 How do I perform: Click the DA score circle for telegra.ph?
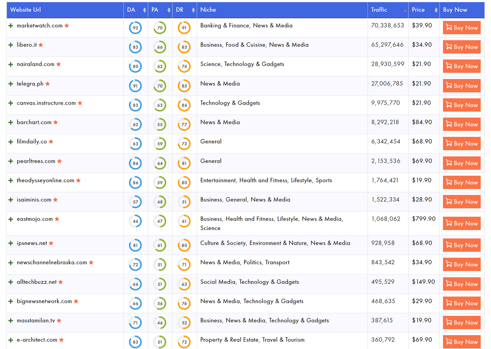click(135, 86)
